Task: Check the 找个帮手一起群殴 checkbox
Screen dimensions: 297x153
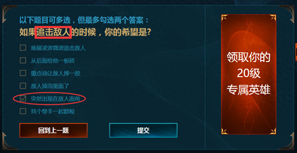Action: (23, 111)
